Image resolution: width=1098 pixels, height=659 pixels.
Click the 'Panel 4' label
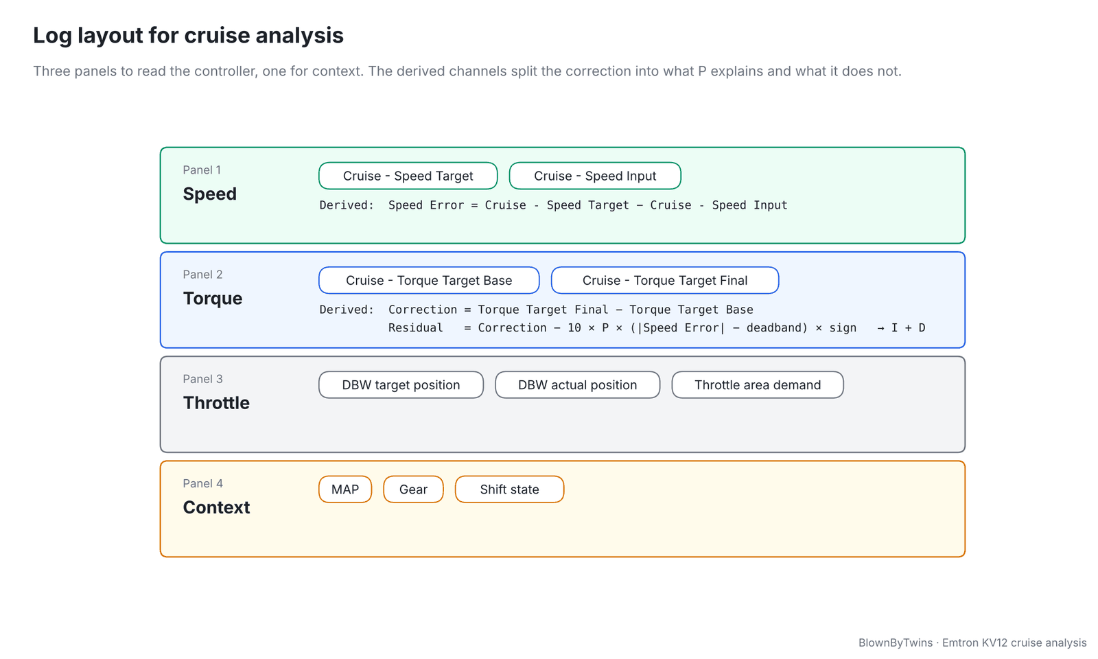[202, 483]
